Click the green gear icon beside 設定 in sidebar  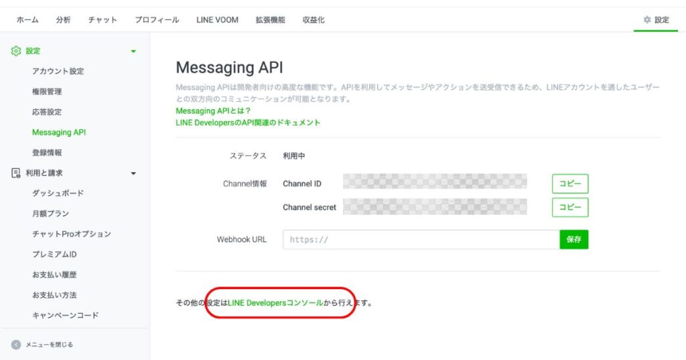16,51
